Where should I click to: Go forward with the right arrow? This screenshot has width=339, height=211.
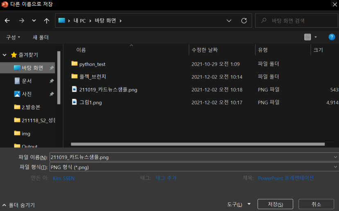click(x=22, y=20)
